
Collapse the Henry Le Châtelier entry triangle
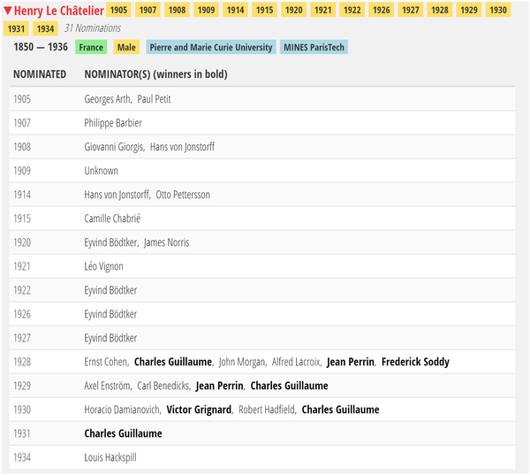pos(8,11)
